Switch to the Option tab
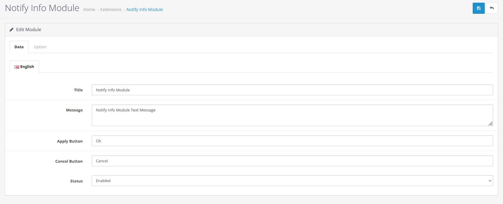Screen dimensions: 503x204 click(40, 47)
